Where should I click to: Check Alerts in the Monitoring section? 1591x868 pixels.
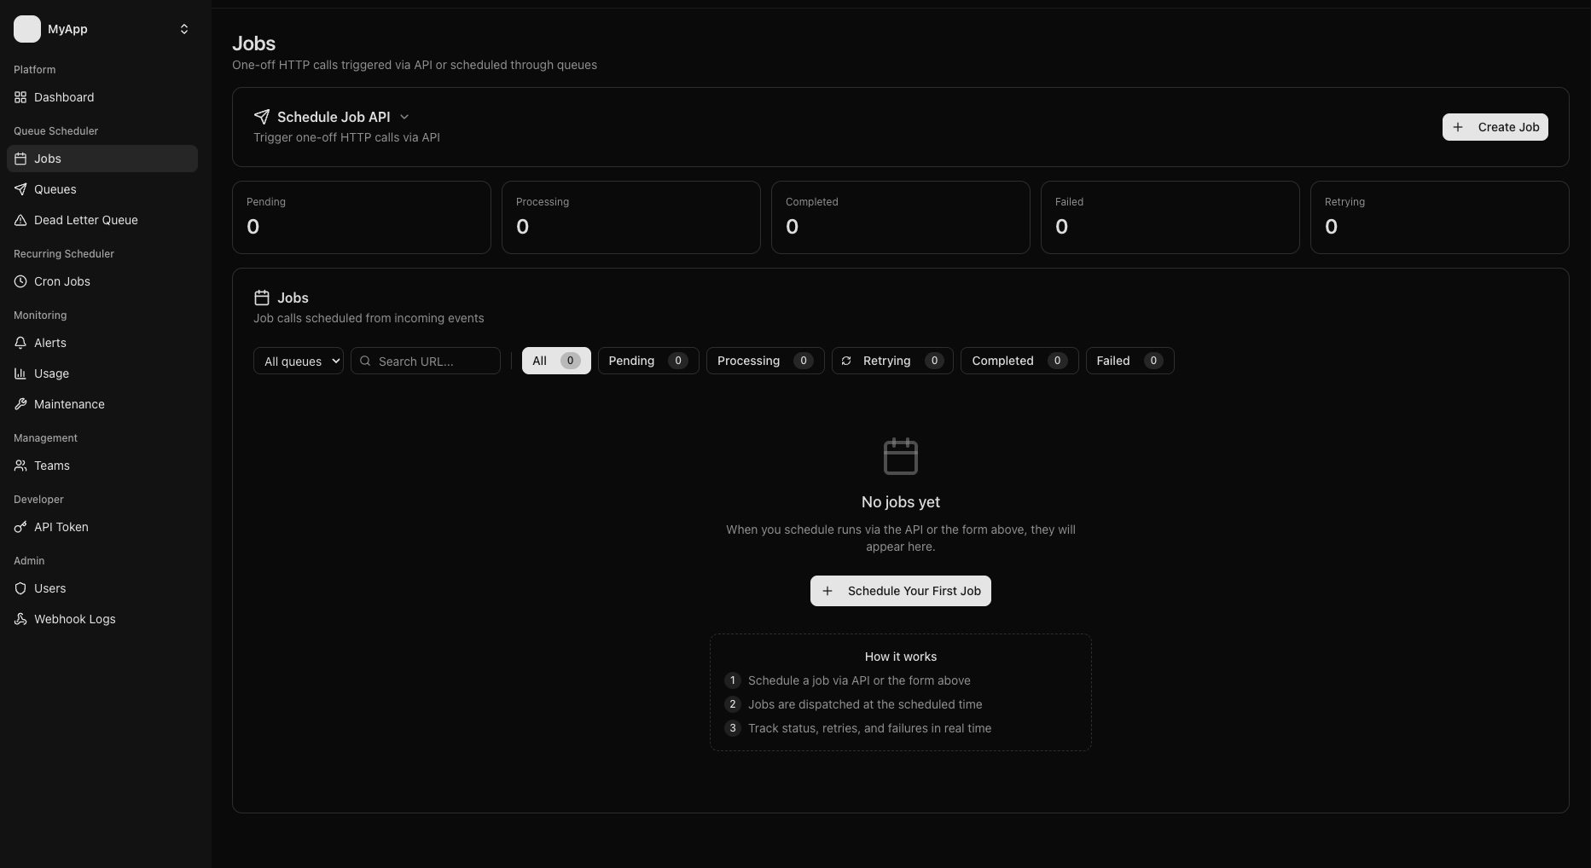[x=49, y=343]
